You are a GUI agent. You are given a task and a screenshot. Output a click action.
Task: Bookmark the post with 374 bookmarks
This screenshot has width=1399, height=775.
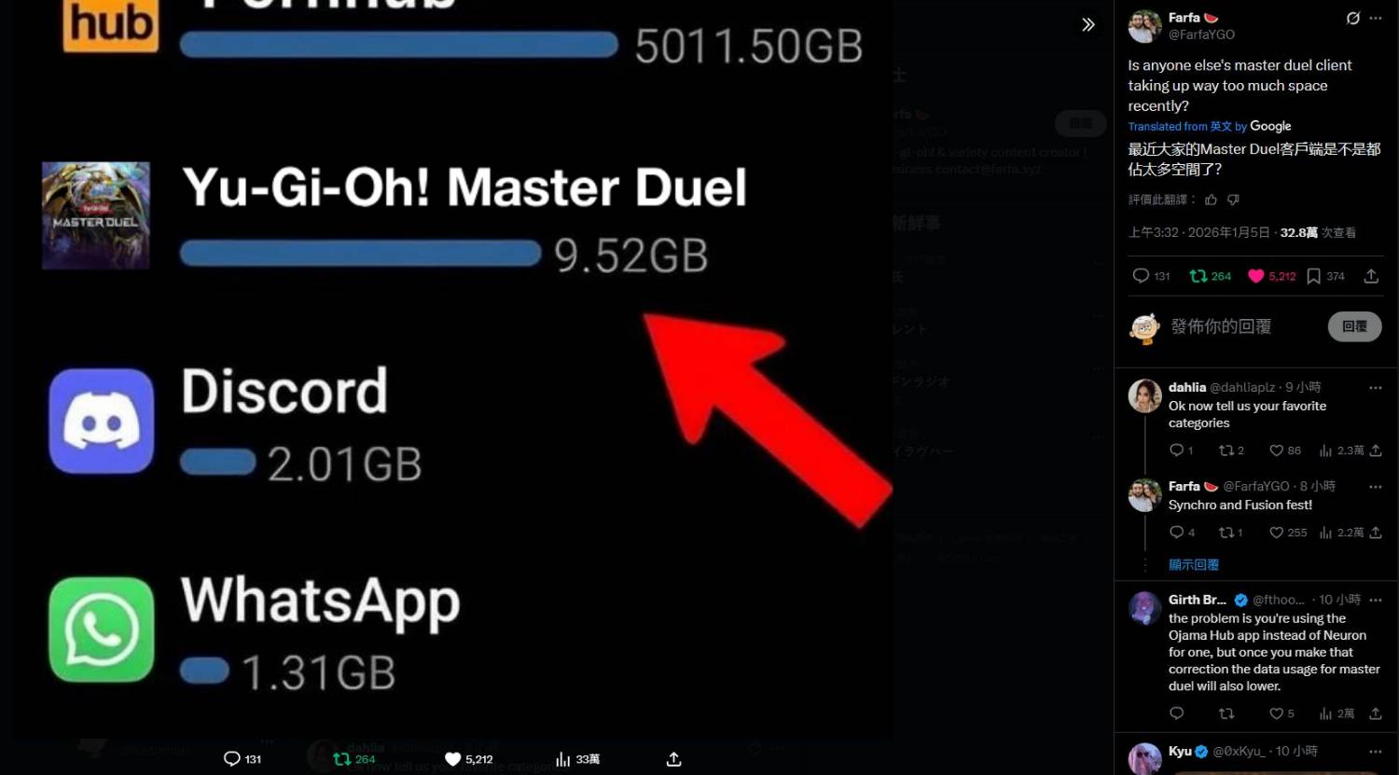tap(1313, 276)
